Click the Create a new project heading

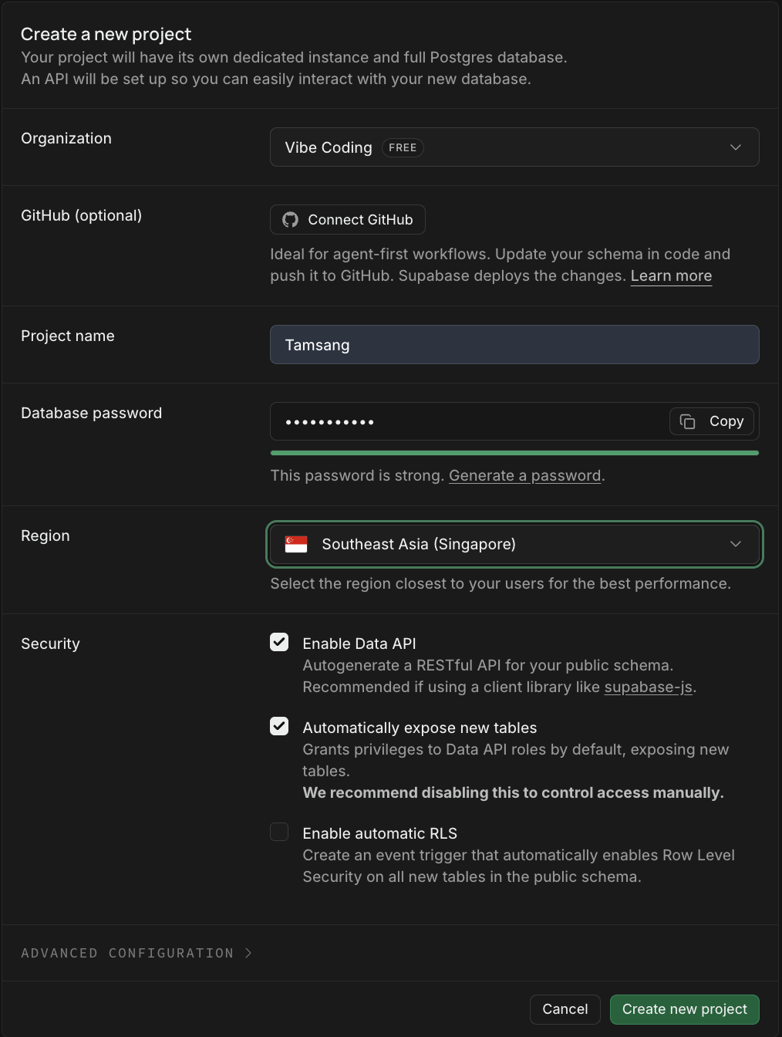tap(106, 34)
